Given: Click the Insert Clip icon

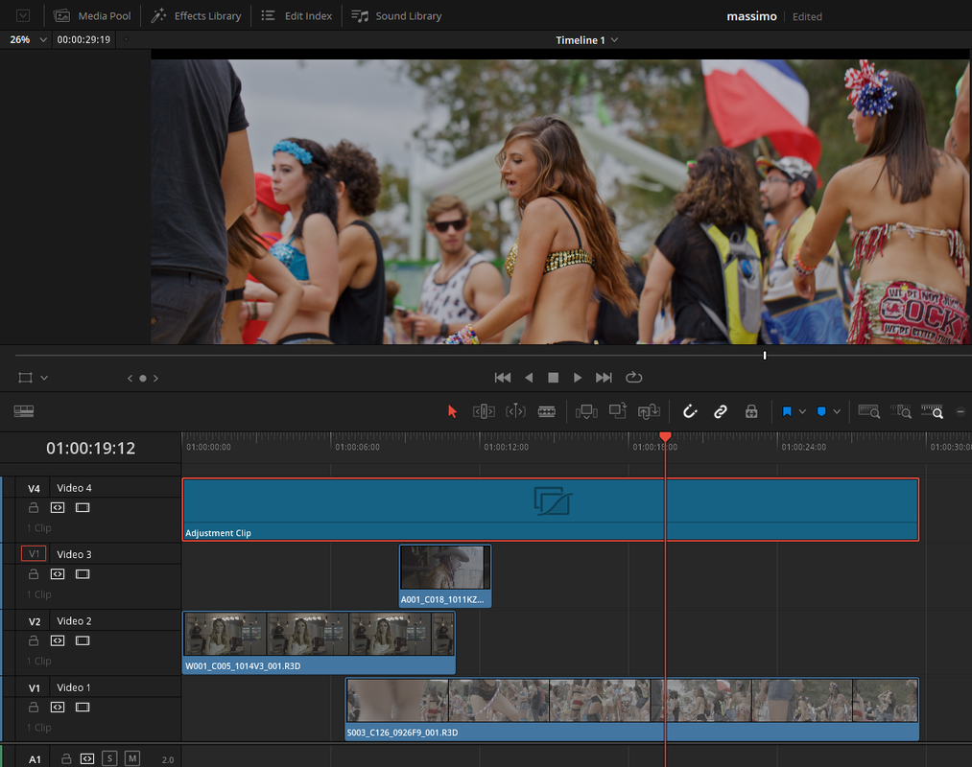Looking at the screenshot, I should click(x=586, y=411).
